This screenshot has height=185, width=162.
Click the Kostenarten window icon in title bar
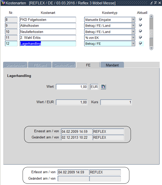[3, 3]
